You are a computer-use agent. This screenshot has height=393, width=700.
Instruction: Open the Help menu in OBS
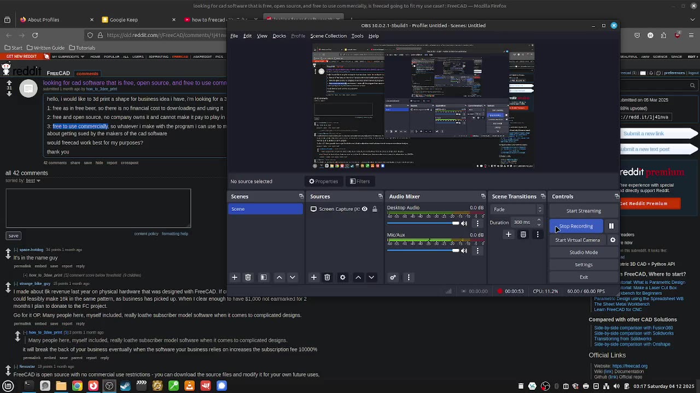click(x=374, y=36)
